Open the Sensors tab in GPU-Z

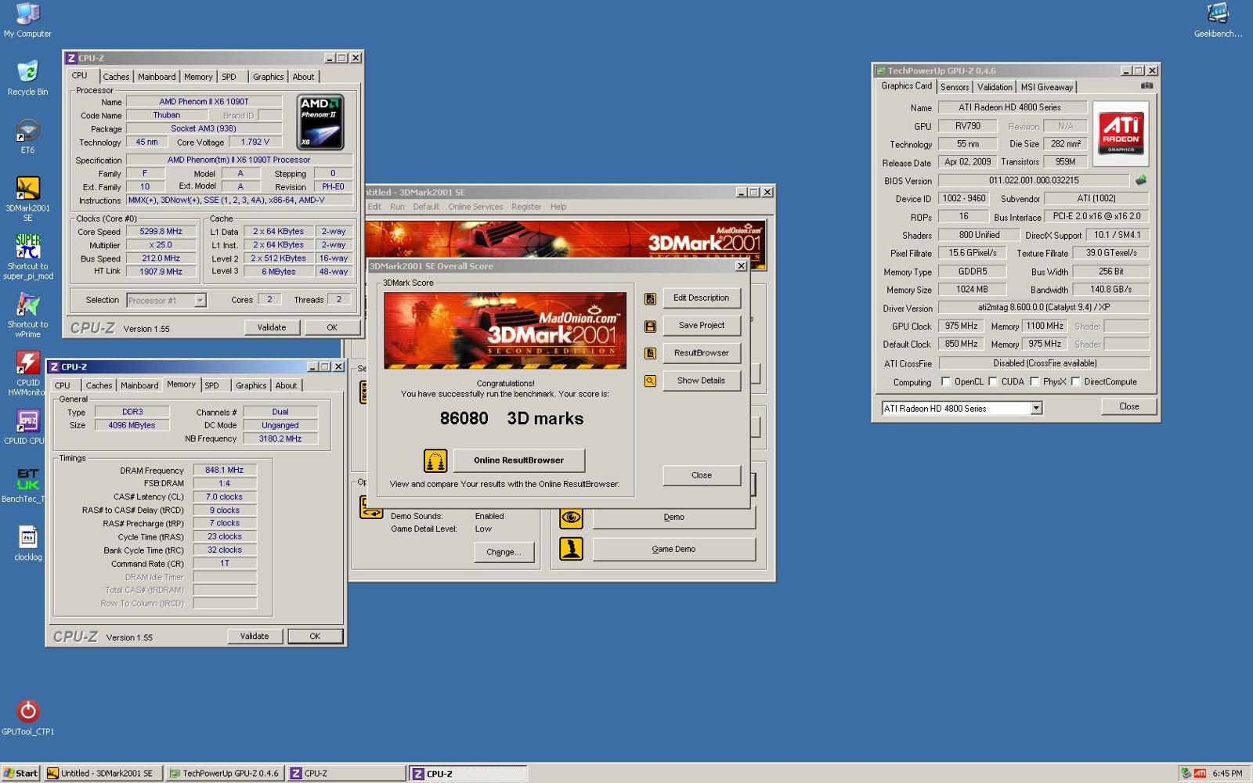[955, 87]
